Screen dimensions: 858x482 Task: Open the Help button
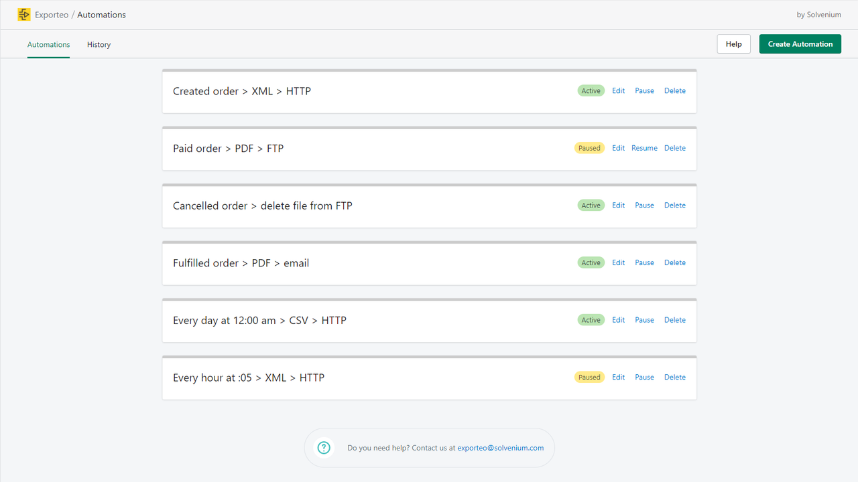coord(733,44)
